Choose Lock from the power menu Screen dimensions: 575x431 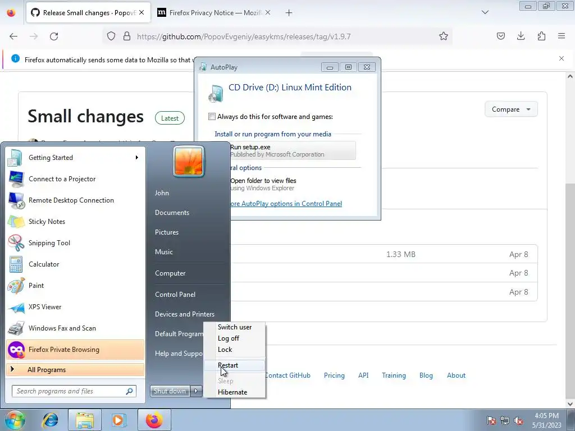click(234, 350)
